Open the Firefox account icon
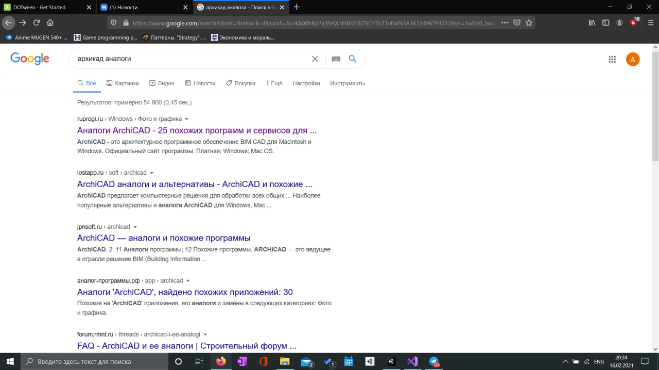Screen dimensions: 659x370 [619, 23]
